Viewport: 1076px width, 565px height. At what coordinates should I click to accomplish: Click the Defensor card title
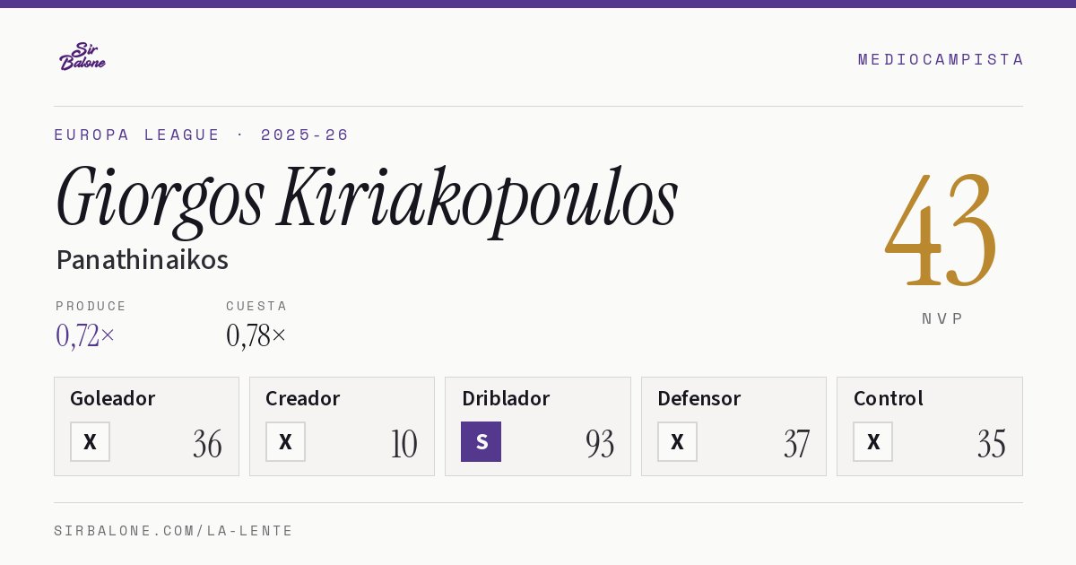point(699,398)
